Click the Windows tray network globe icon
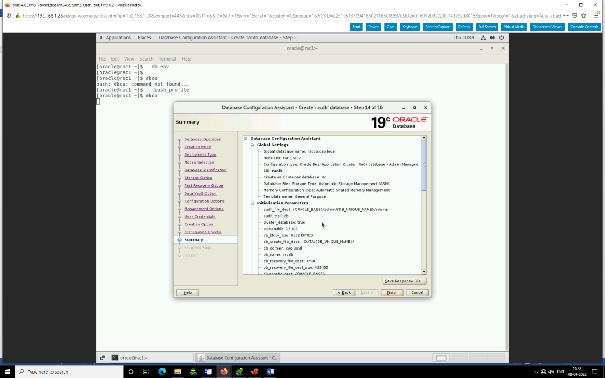The height and width of the screenshot is (378, 605). tap(544, 372)
